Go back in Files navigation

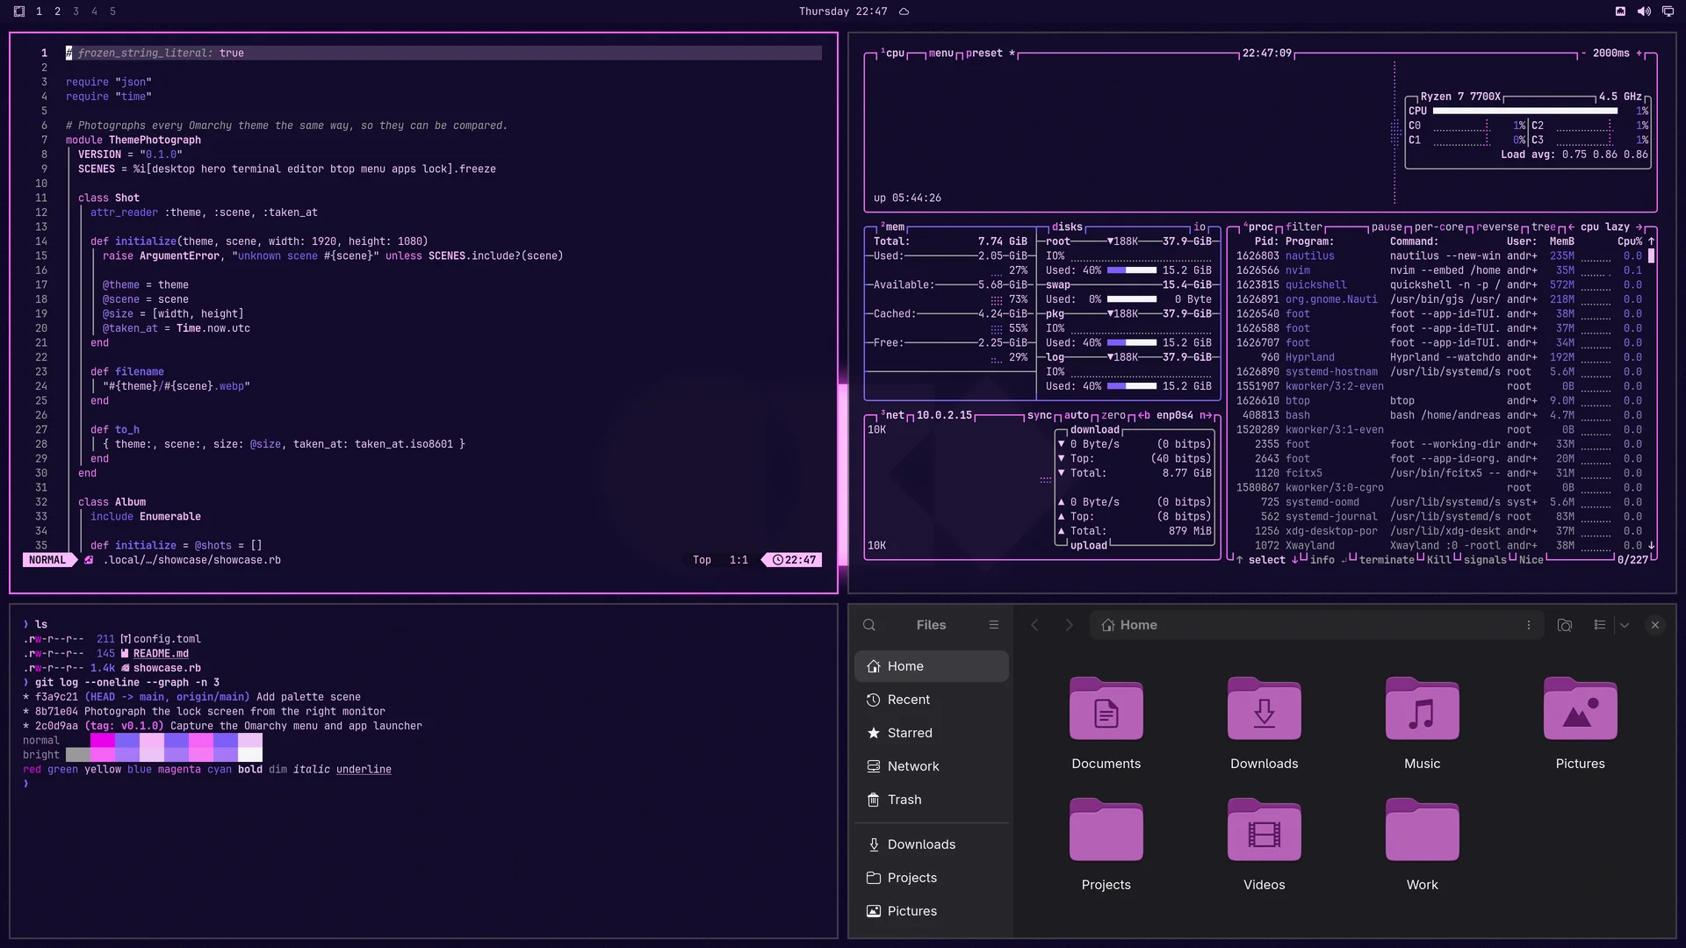coord(1034,625)
